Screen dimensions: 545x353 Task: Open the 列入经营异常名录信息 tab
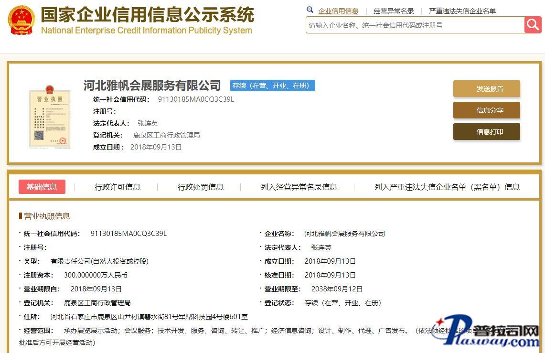pos(299,187)
